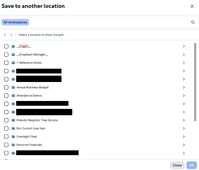
Task: Click workspace icon beside __Dropdown Manager__
Action: 13,54
